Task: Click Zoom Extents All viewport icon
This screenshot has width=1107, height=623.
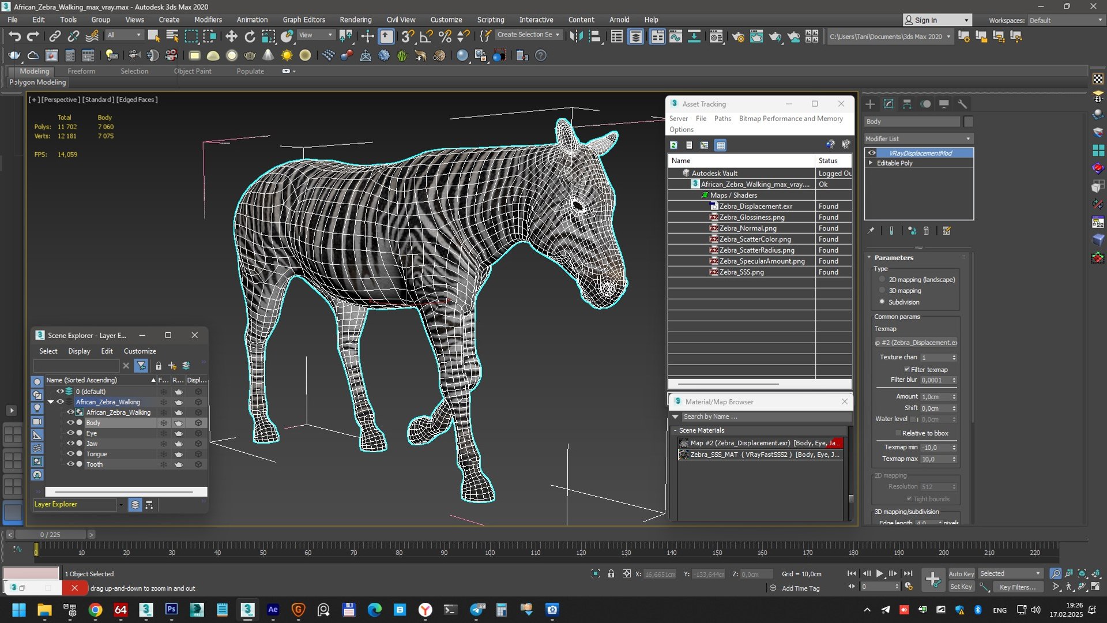Action: pos(1096,573)
